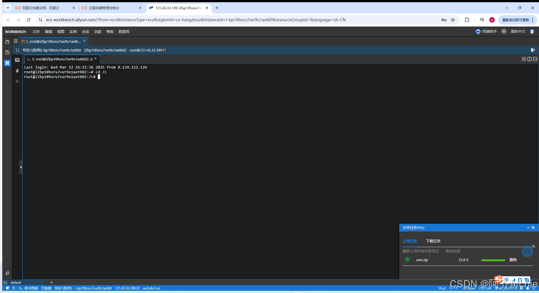Dismiss the feedback bubble with small X
This screenshot has width=539, height=293.
click(x=533, y=246)
